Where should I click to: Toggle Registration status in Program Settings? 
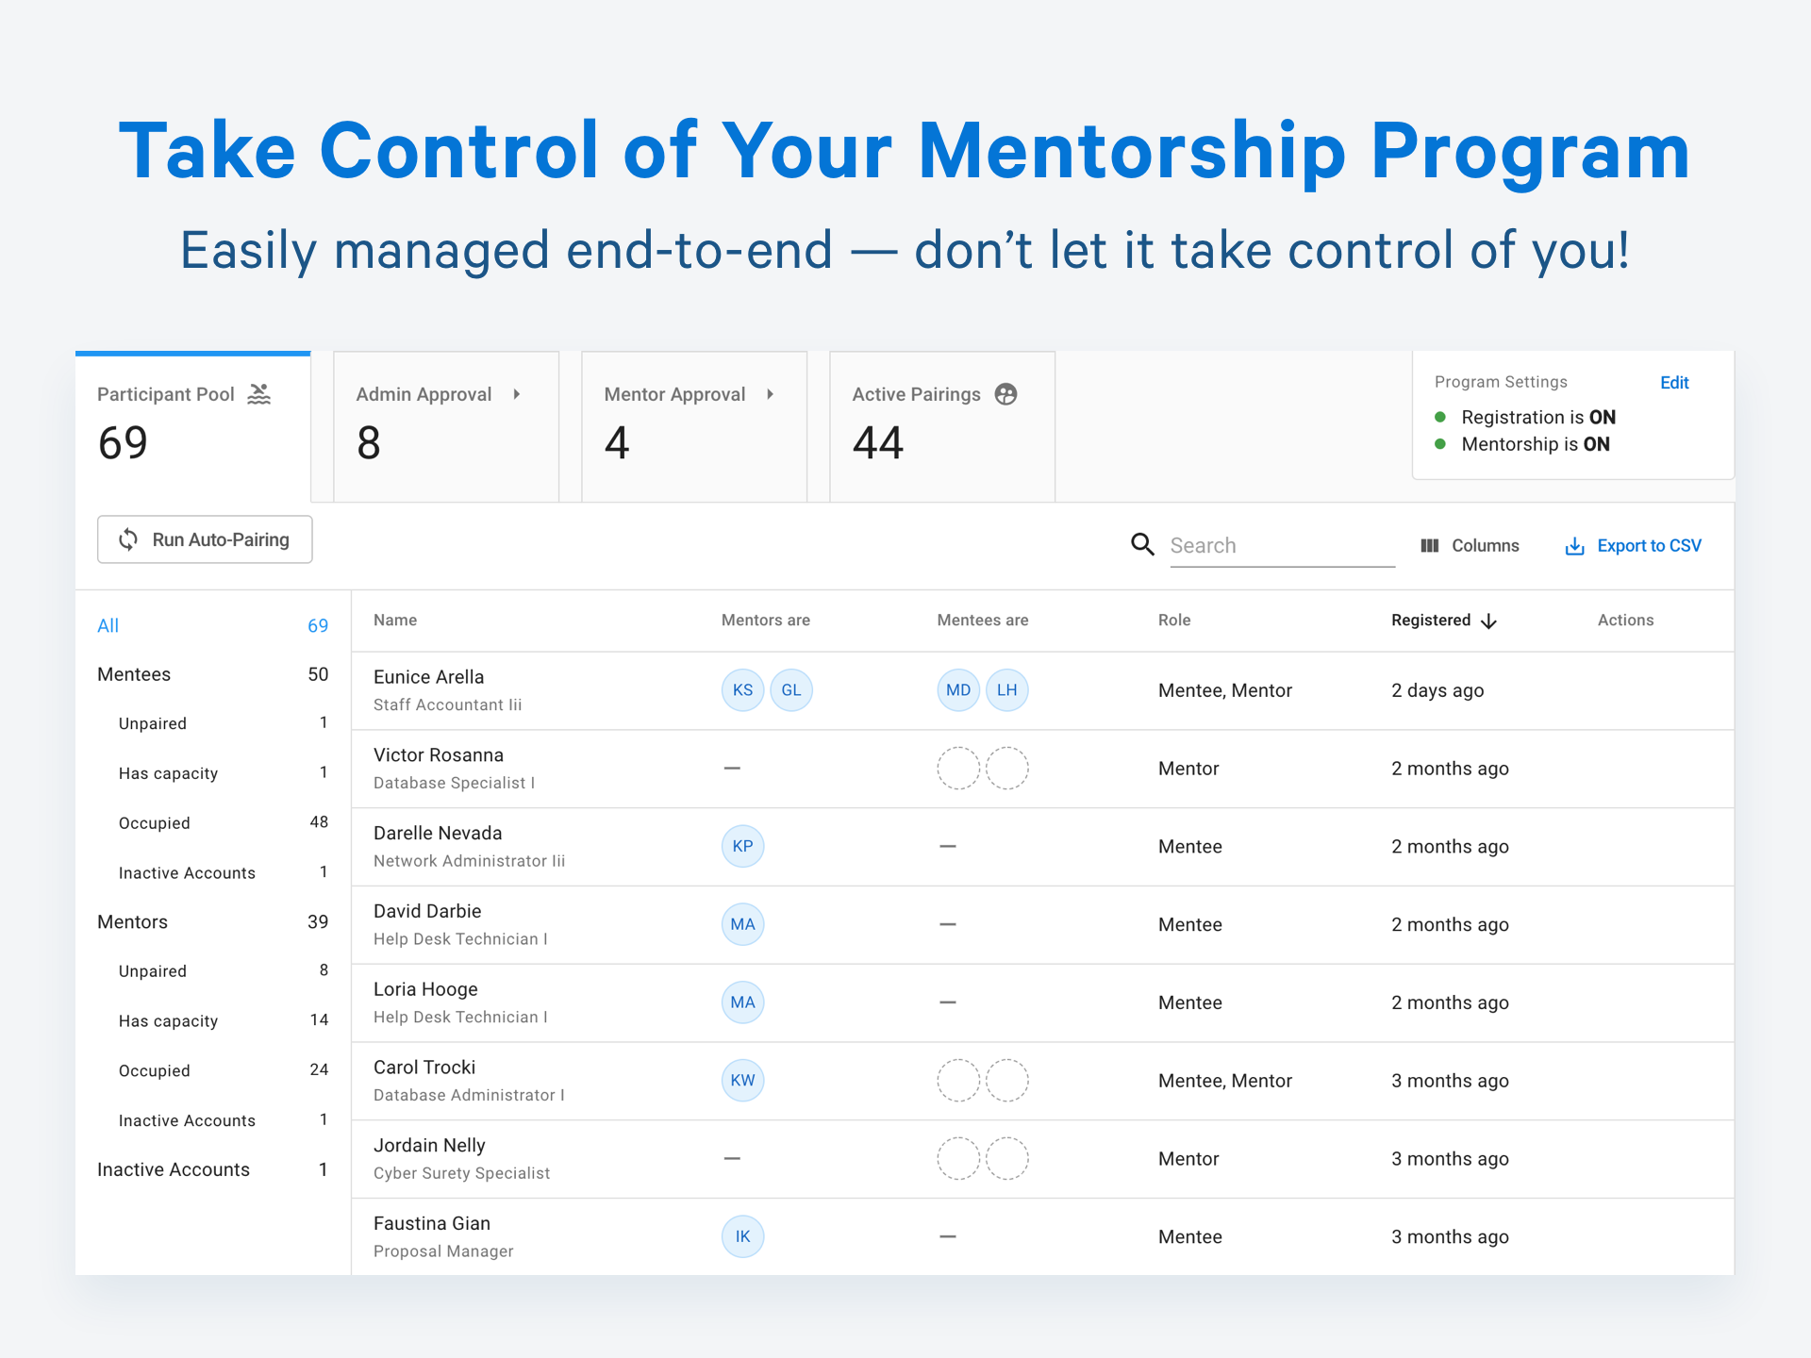coord(1440,417)
